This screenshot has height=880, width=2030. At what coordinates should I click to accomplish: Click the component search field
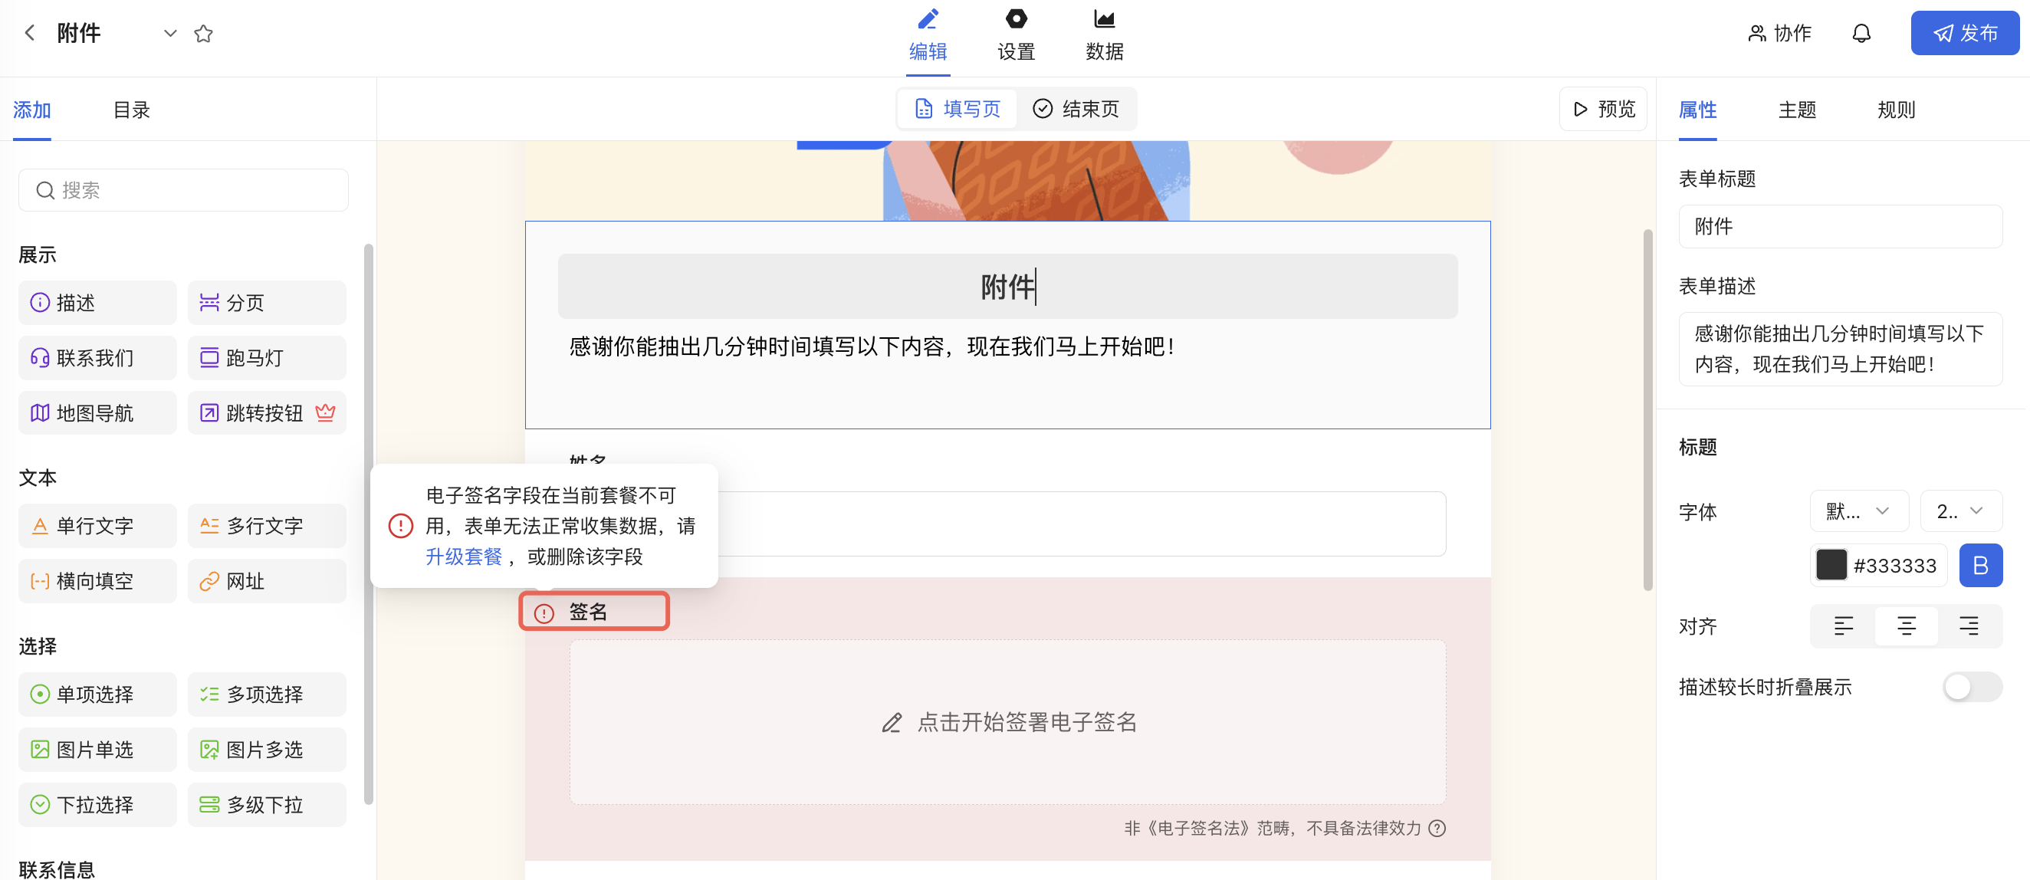(184, 190)
